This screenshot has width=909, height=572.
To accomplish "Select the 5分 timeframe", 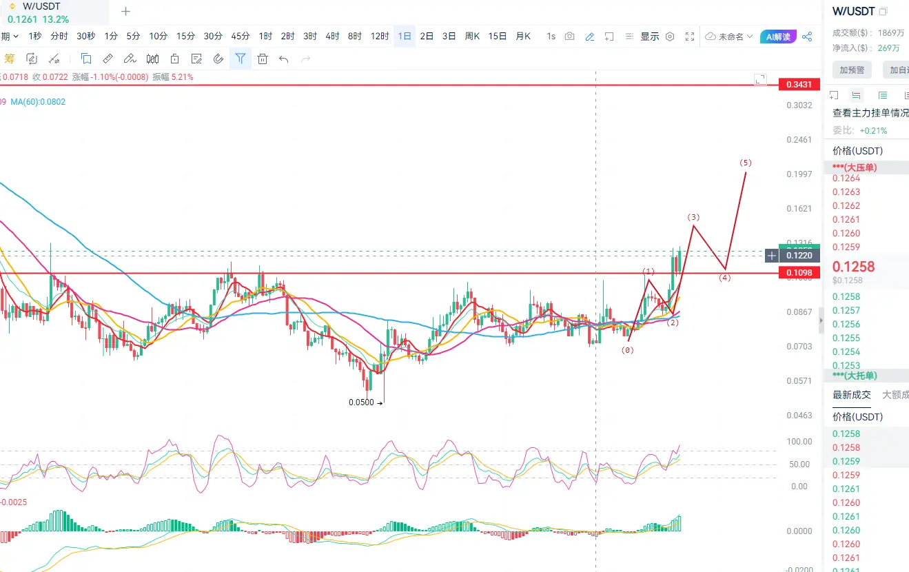I will pyautogui.click(x=133, y=37).
